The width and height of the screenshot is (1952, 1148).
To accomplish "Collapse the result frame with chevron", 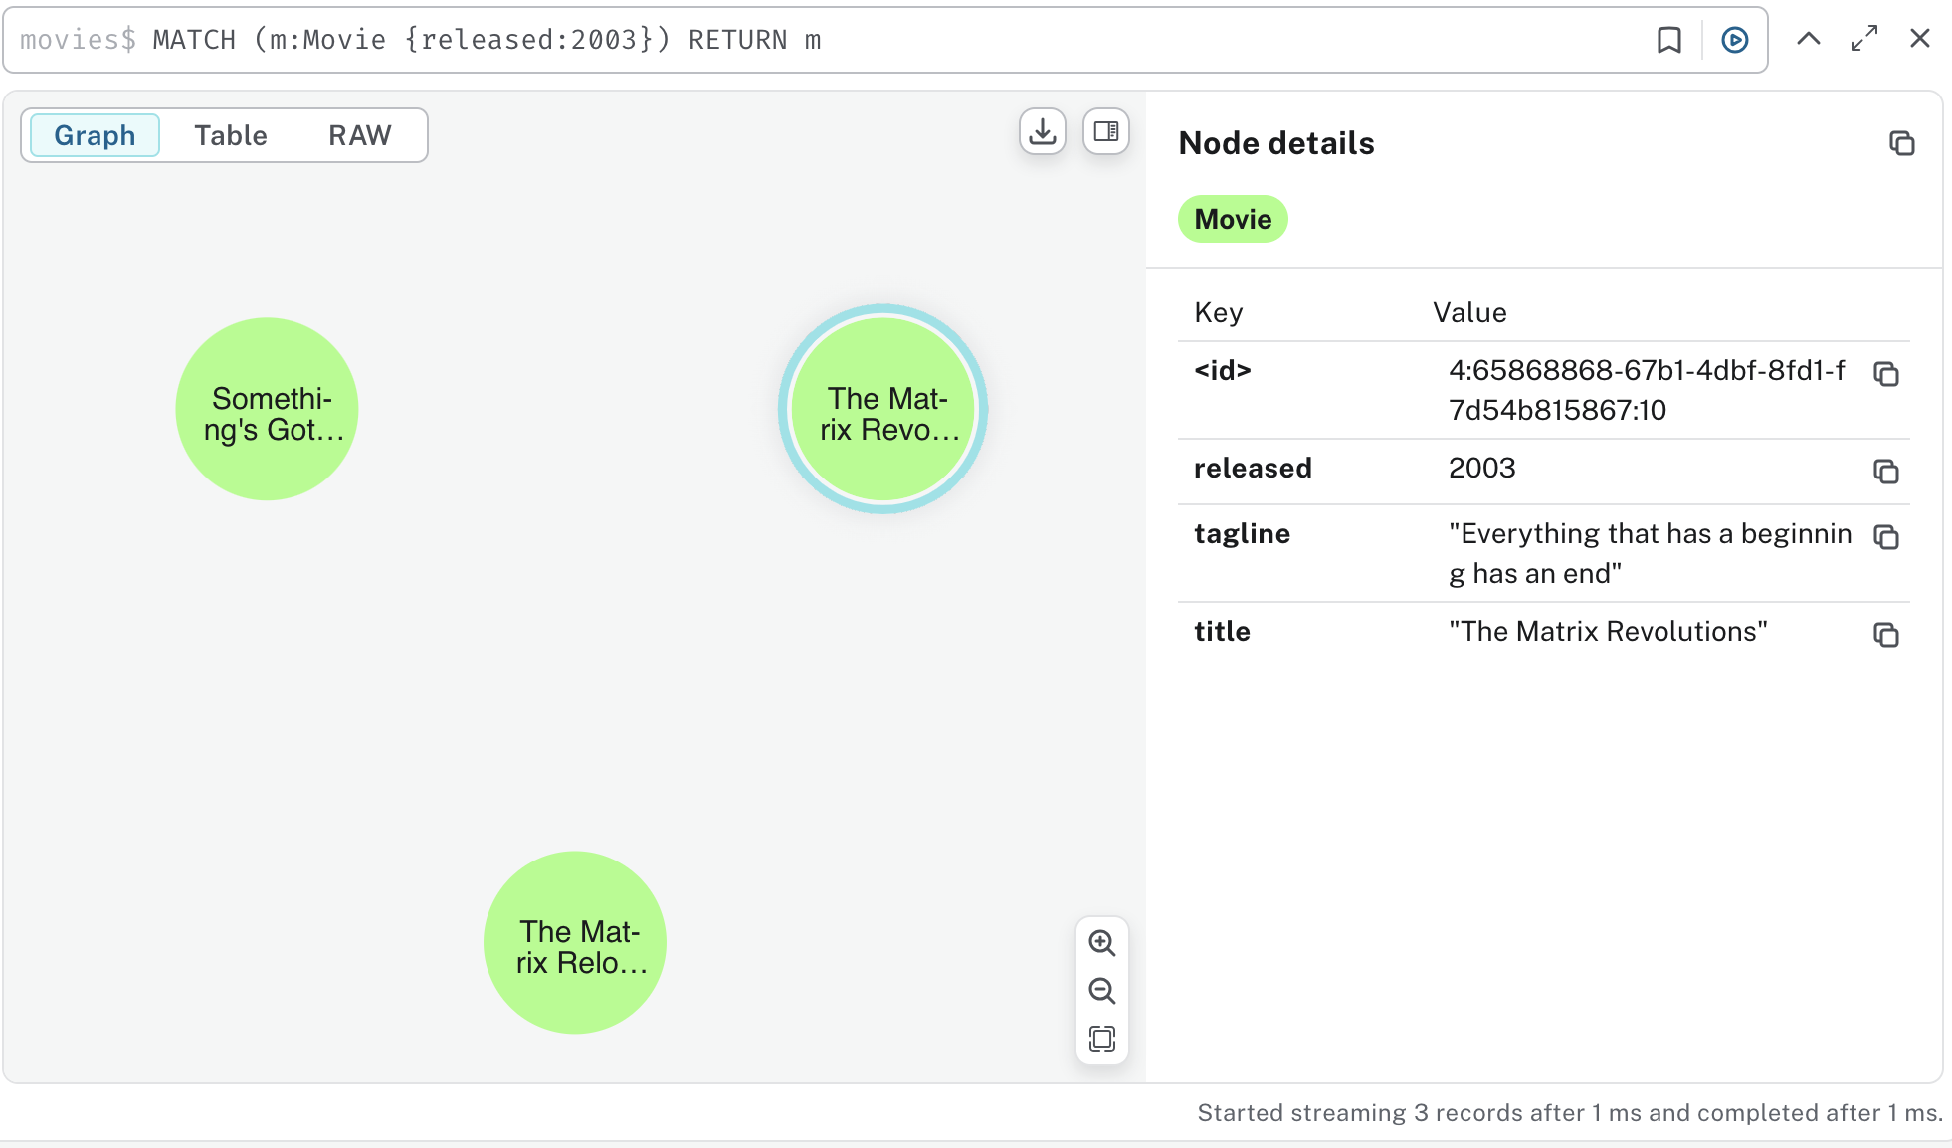I will pos(1808,39).
